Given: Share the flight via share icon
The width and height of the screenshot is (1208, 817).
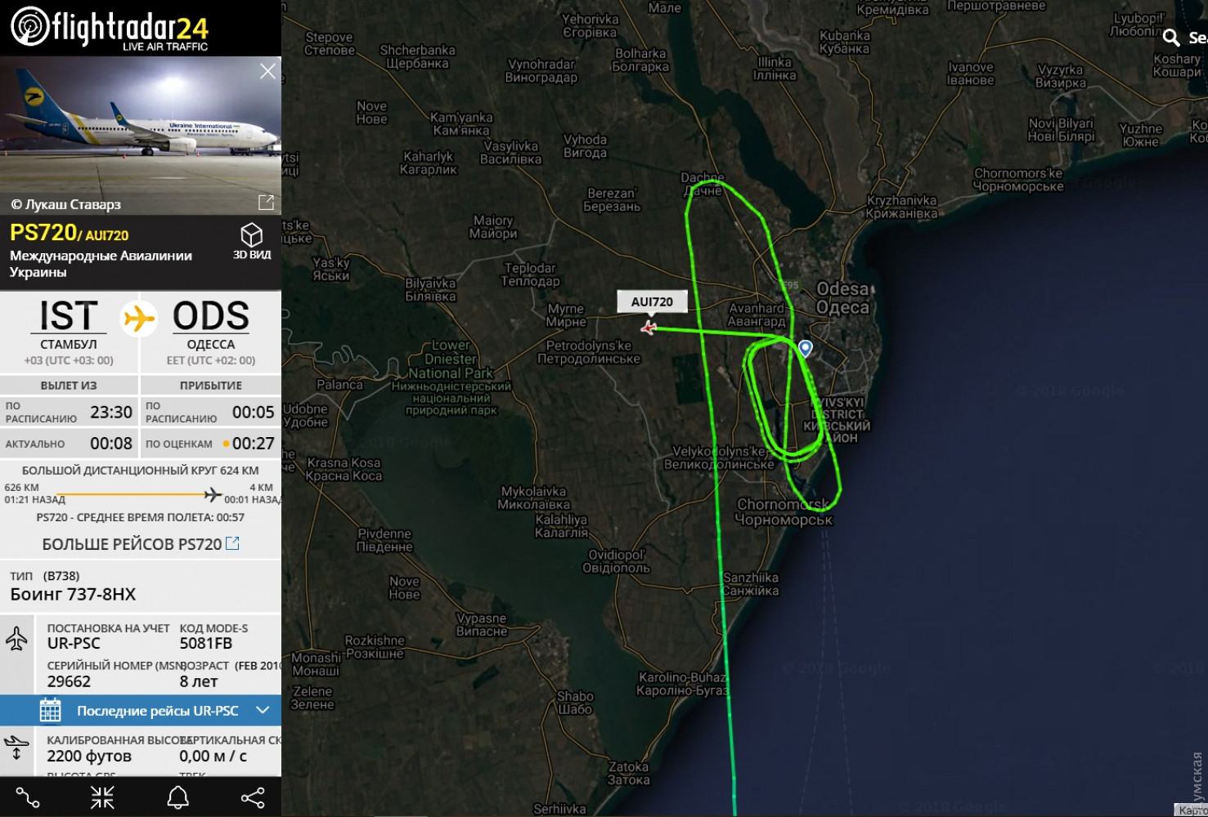Looking at the screenshot, I should pyautogui.click(x=253, y=797).
